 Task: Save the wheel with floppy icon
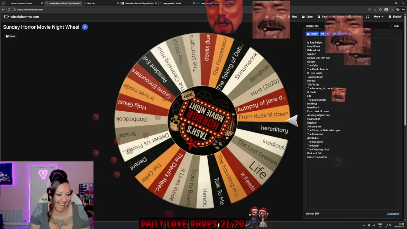[322, 17]
